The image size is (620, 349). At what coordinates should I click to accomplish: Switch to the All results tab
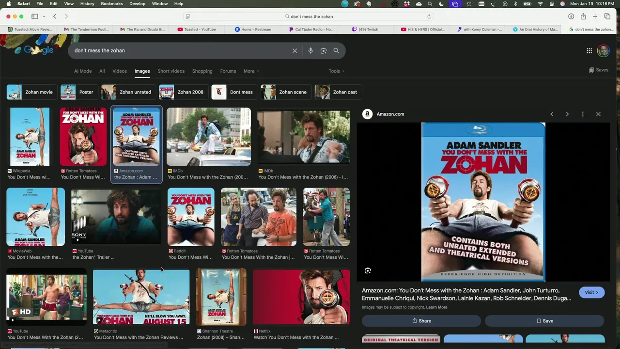click(102, 71)
